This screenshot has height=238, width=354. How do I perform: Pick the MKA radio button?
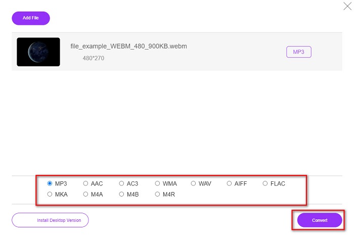click(x=50, y=194)
